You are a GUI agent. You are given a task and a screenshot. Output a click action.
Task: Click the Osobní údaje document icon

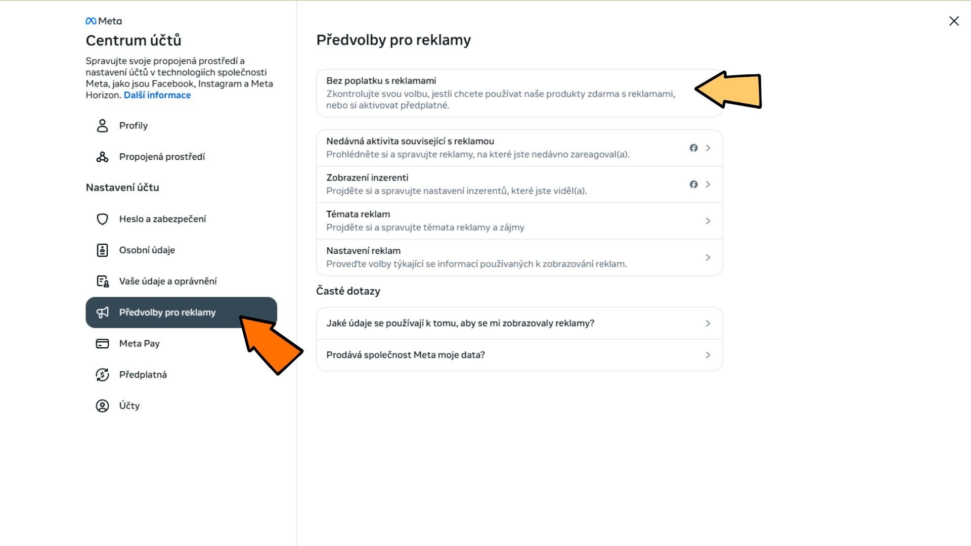pos(103,250)
